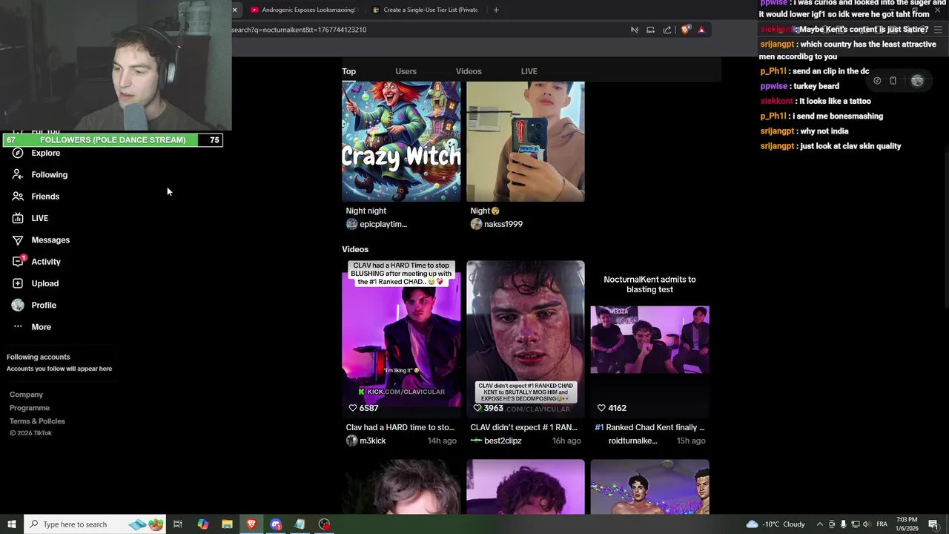Image resolution: width=949 pixels, height=534 pixels.
Task: Click the TikTok coin icon near profile avatar
Action: [x=877, y=81]
